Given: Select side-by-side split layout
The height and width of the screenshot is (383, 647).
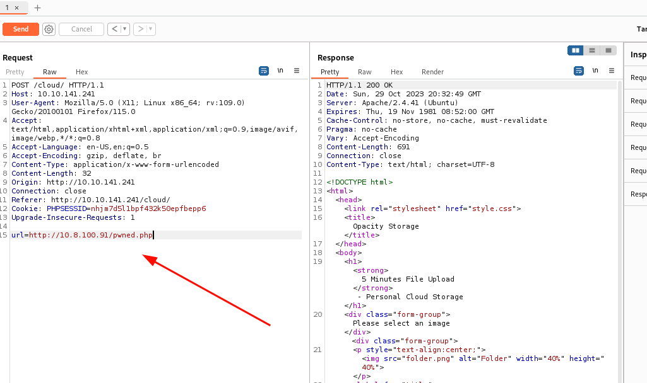Looking at the screenshot, I should click(576, 50).
